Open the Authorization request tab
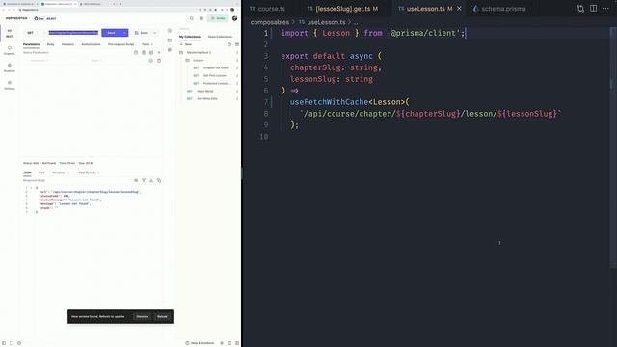 tap(91, 44)
